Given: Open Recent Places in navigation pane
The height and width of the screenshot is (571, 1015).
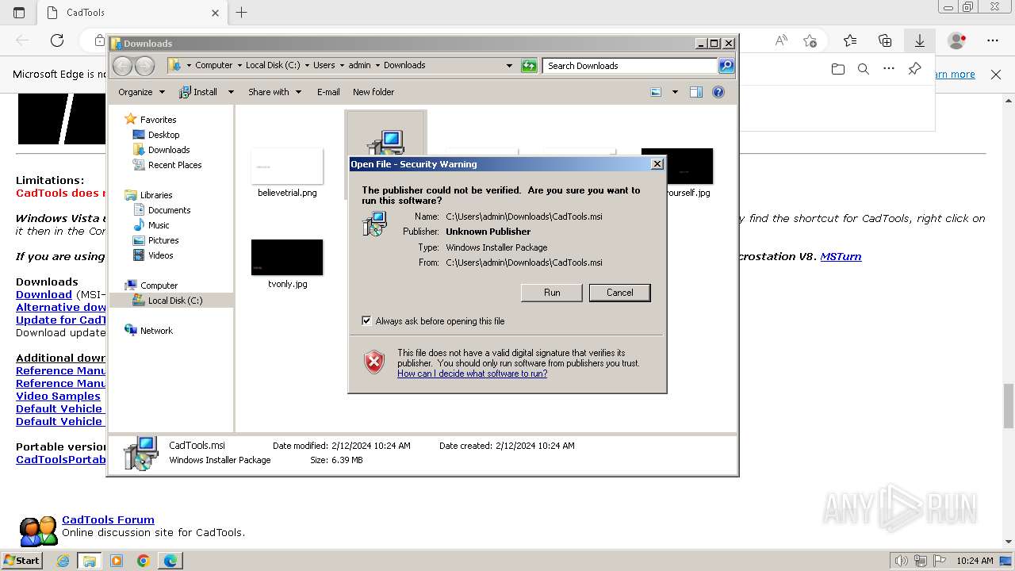Looking at the screenshot, I should [174, 165].
